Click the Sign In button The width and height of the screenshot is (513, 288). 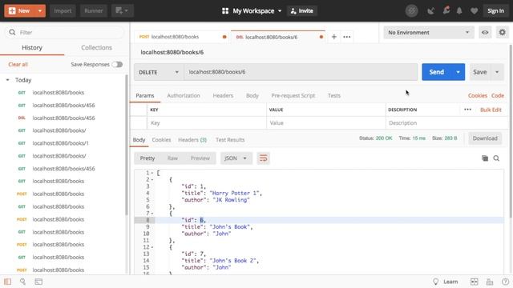click(495, 10)
